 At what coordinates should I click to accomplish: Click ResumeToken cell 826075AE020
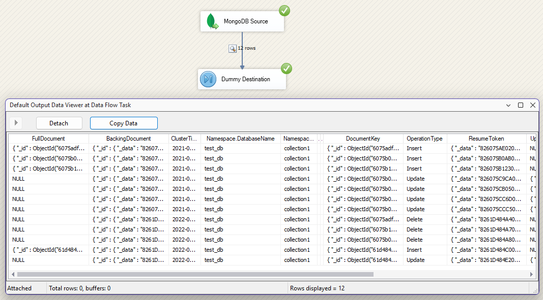486,148
